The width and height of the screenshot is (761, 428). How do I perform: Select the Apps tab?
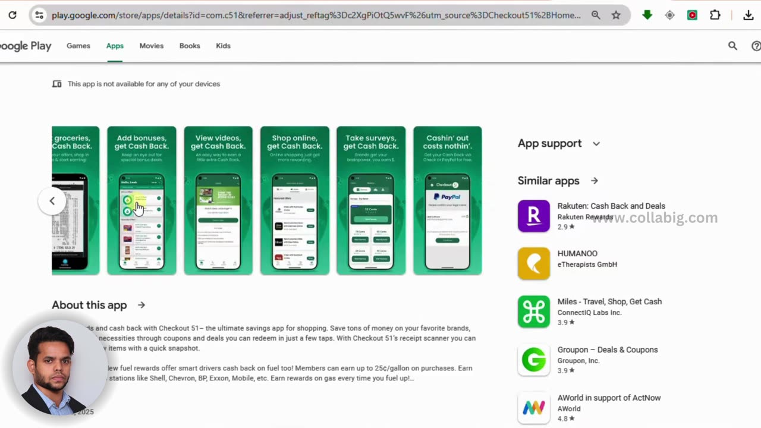(x=115, y=46)
